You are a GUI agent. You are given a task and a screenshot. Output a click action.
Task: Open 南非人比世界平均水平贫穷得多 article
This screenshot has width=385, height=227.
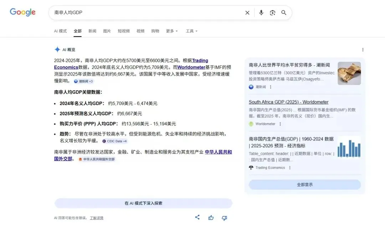pos(289,65)
